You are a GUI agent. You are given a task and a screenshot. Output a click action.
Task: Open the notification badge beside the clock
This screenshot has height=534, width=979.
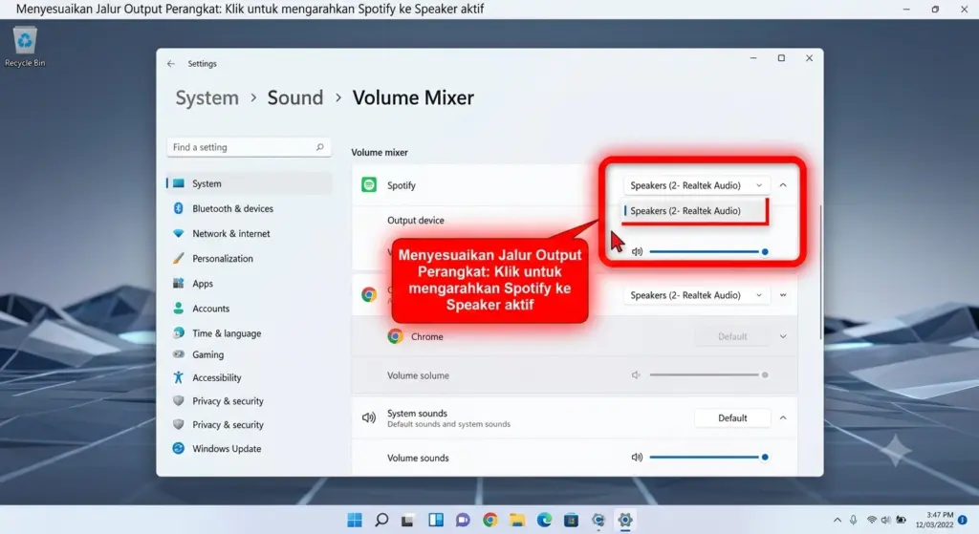click(x=962, y=520)
